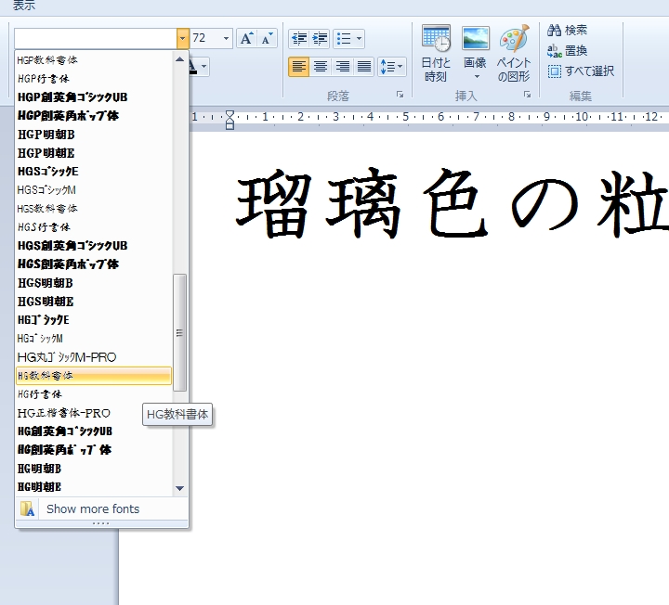Collapse the font name dropdown arrow
The image size is (669, 605).
coord(183,38)
